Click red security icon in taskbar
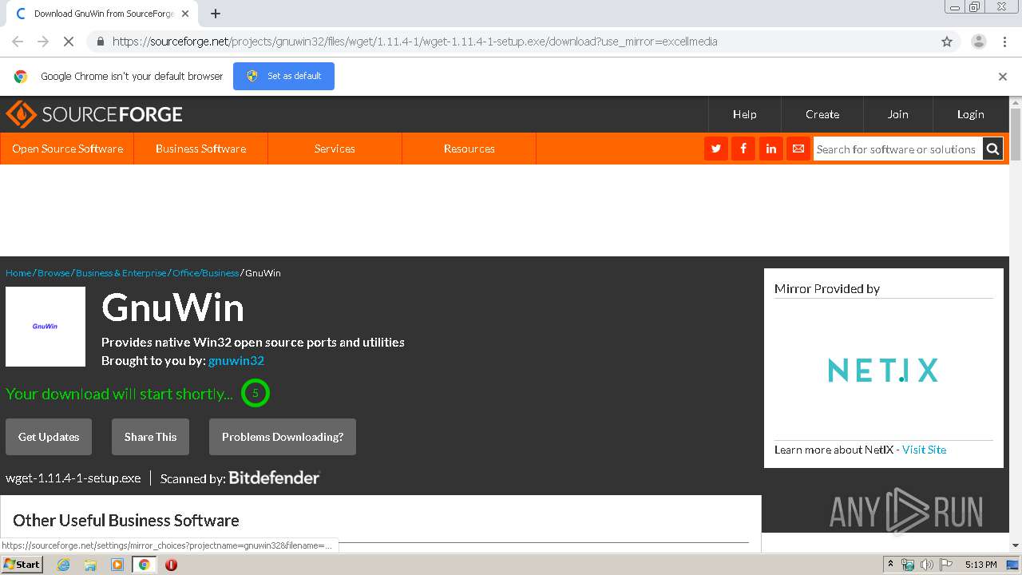1022x575 pixels. (x=171, y=565)
